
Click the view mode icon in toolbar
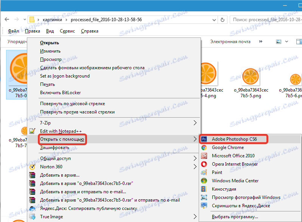coord(279,42)
